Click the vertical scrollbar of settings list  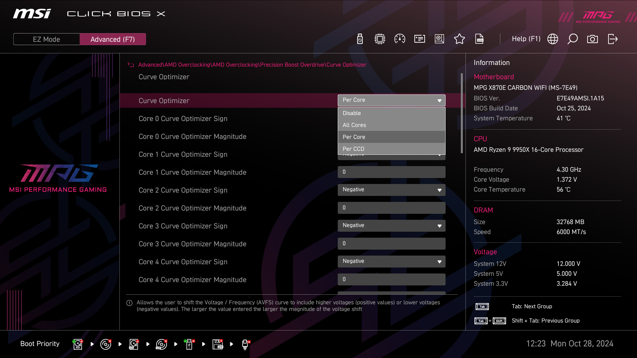[x=462, y=113]
